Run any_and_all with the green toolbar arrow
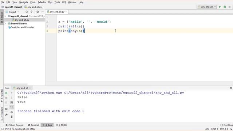This screenshot has height=131, width=233. [x=220, y=7]
